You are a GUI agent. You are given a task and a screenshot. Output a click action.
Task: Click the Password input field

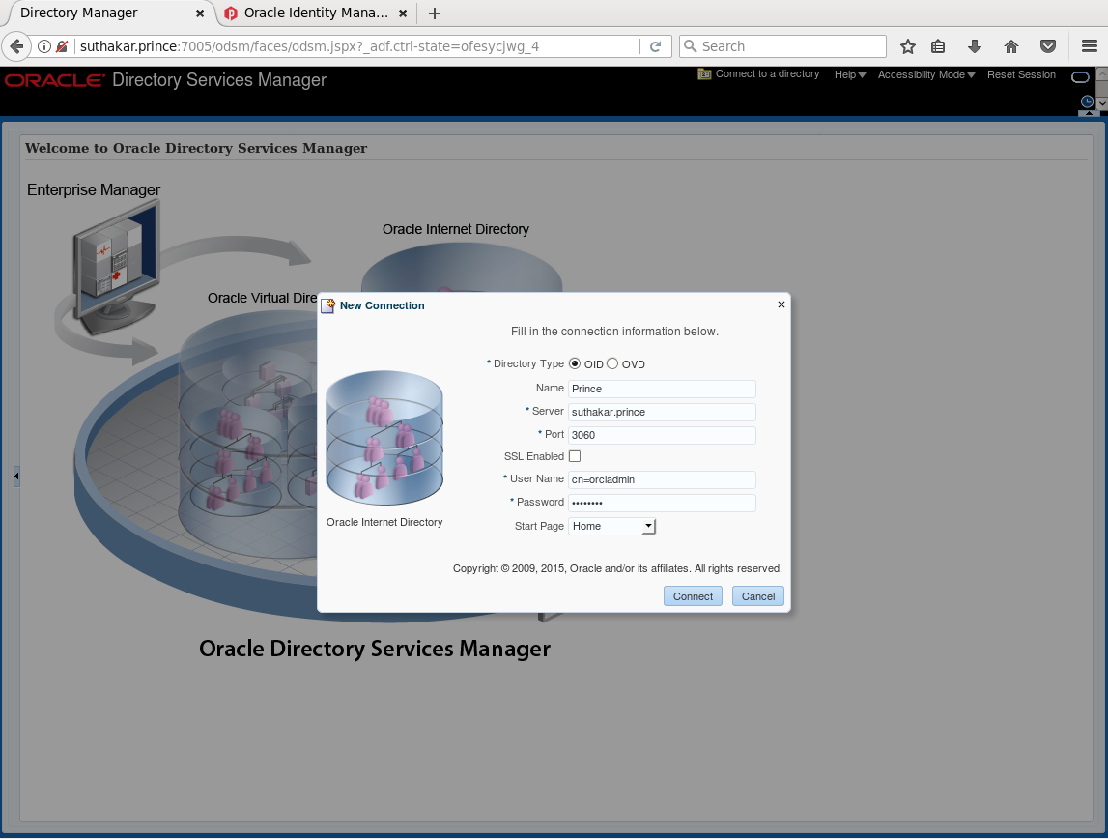pyautogui.click(x=661, y=502)
